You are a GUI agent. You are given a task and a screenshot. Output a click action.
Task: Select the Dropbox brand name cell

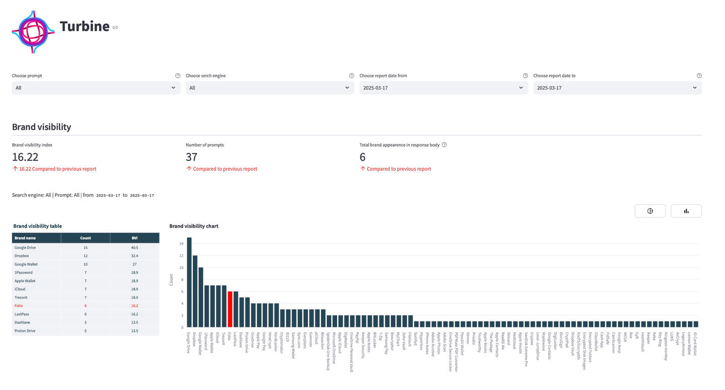(36, 256)
